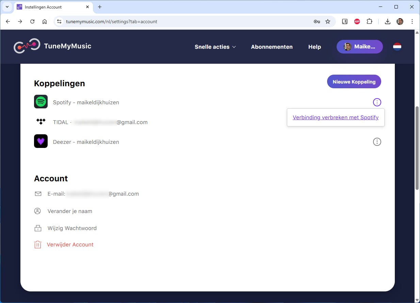Open a new browser tab with plus

click(100, 7)
